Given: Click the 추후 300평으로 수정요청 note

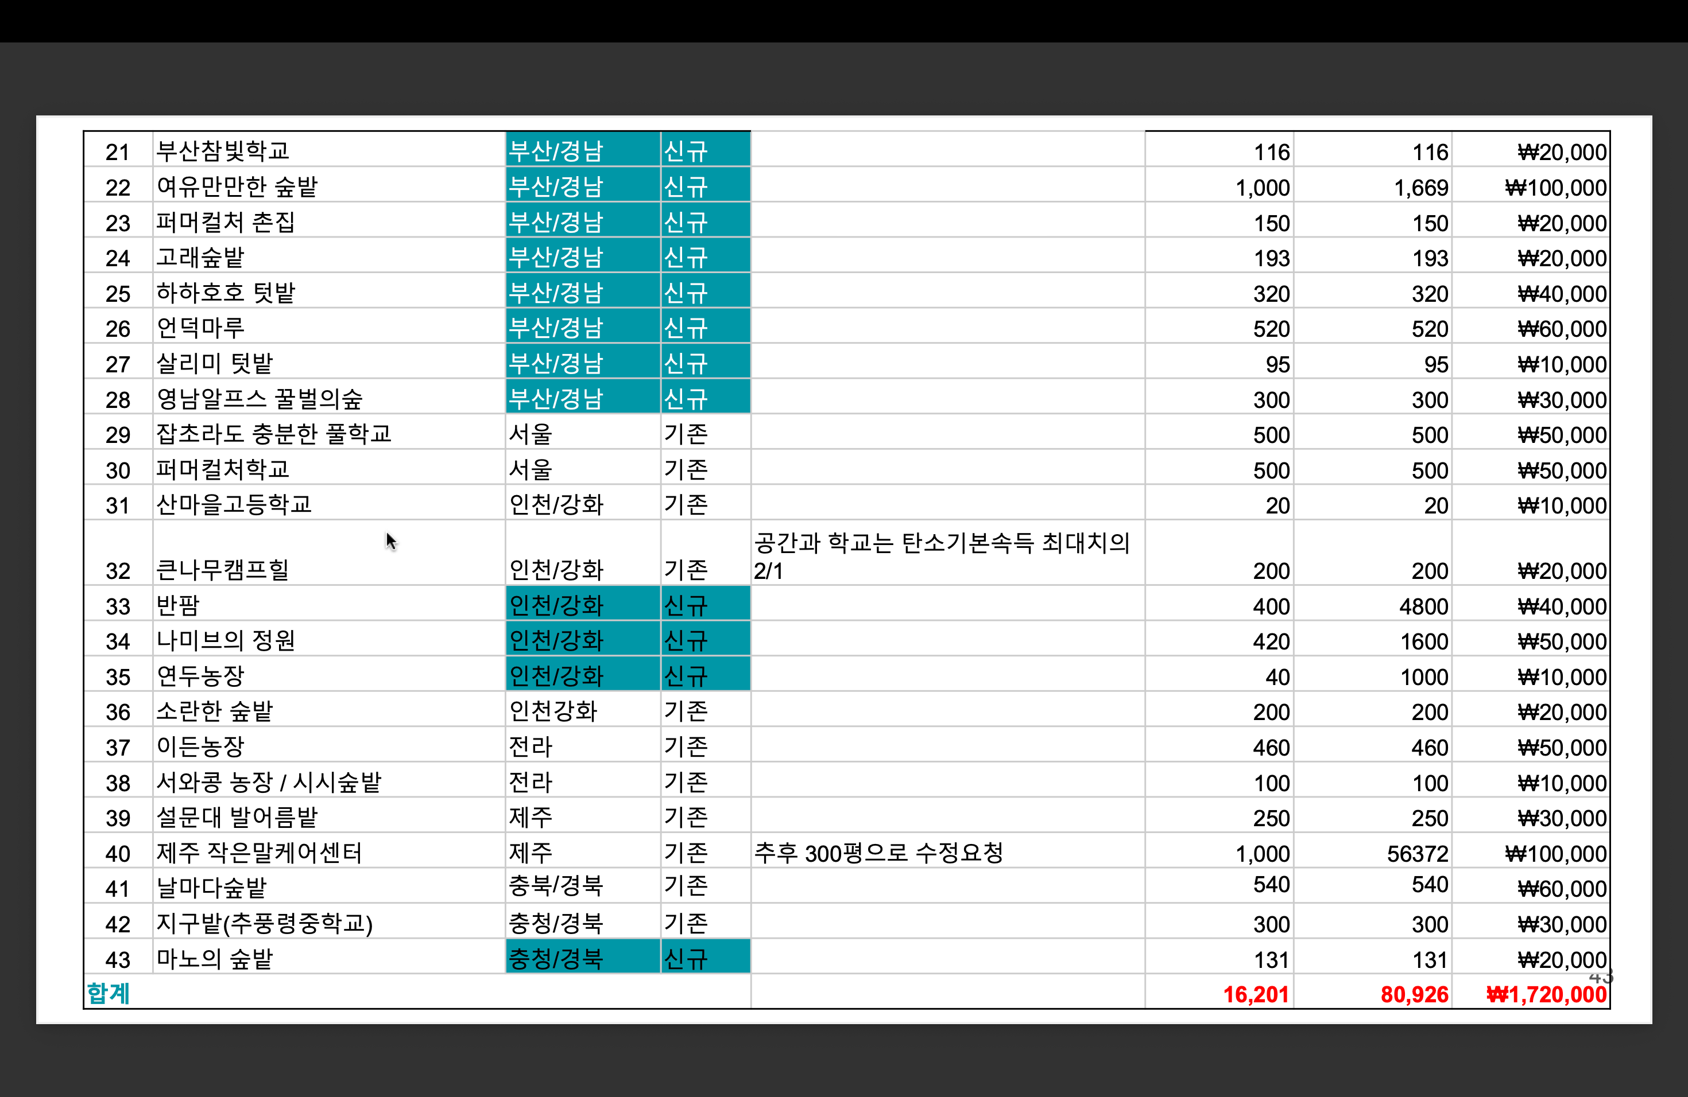Looking at the screenshot, I should click(x=878, y=852).
